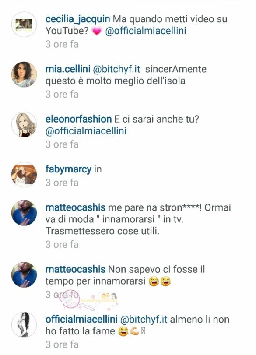Click the laughing emojis after 'tempo per innamorarsi'

[x=160, y=281]
